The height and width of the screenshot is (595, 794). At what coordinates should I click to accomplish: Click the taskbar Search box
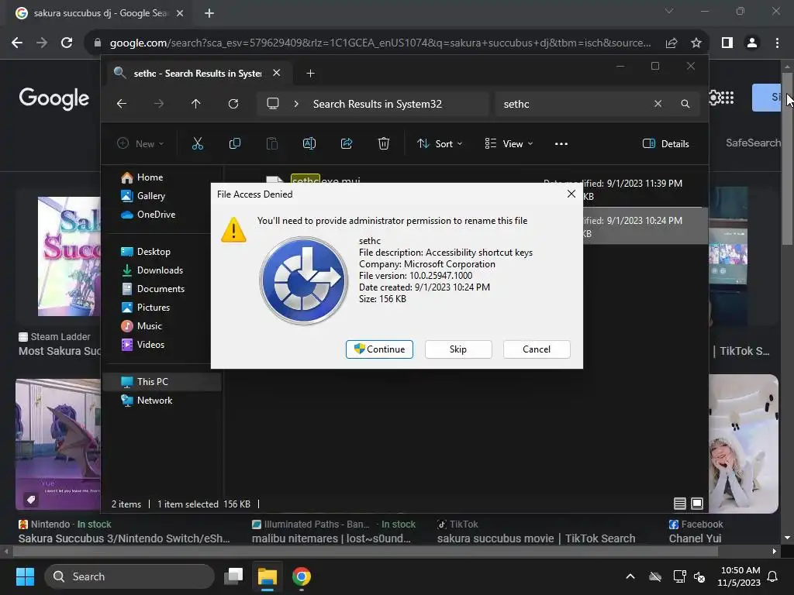click(129, 576)
